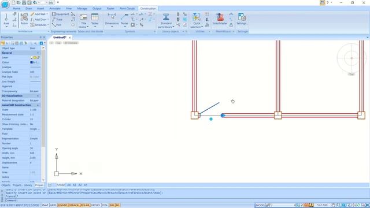Select the Port tool
This screenshot has height=208, width=370.
pos(57,25)
